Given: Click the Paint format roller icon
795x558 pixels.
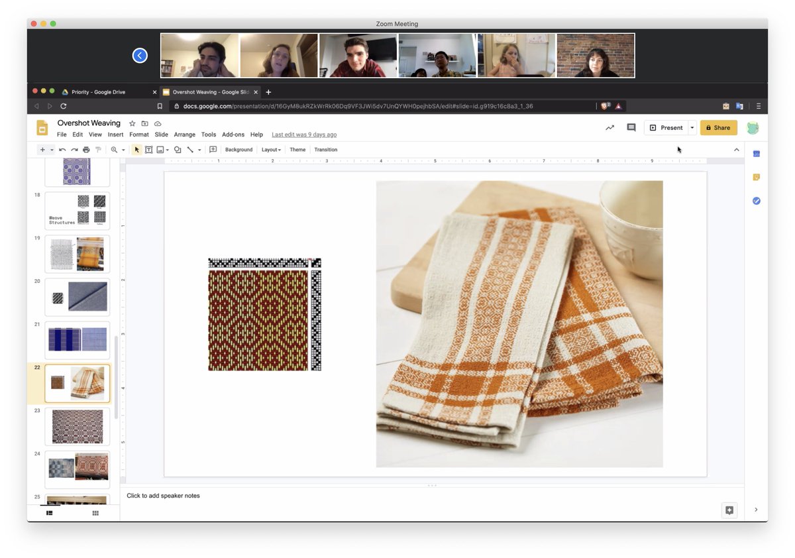Looking at the screenshot, I should tap(98, 150).
